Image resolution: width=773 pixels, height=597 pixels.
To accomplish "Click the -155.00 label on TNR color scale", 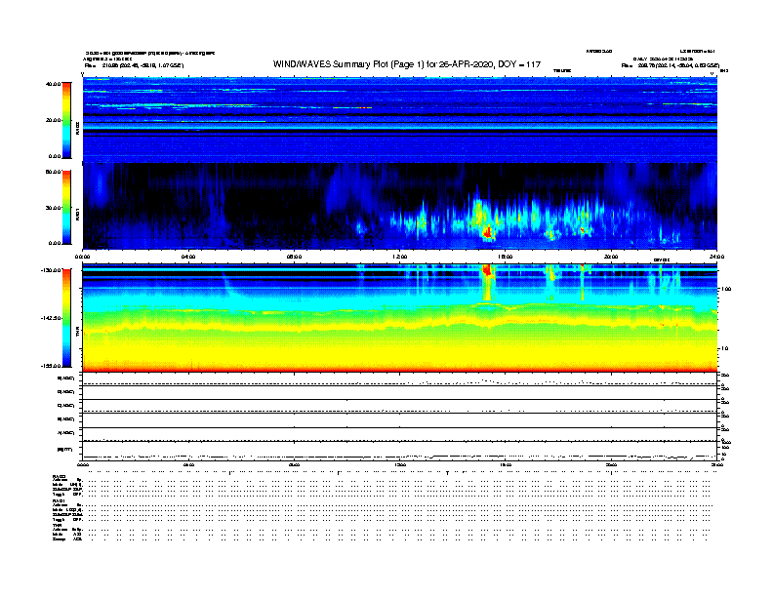I will pyautogui.click(x=51, y=366).
